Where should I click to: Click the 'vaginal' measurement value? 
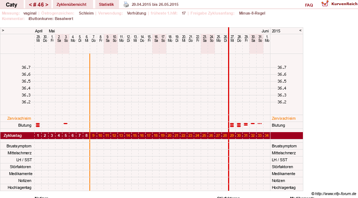[30, 13]
